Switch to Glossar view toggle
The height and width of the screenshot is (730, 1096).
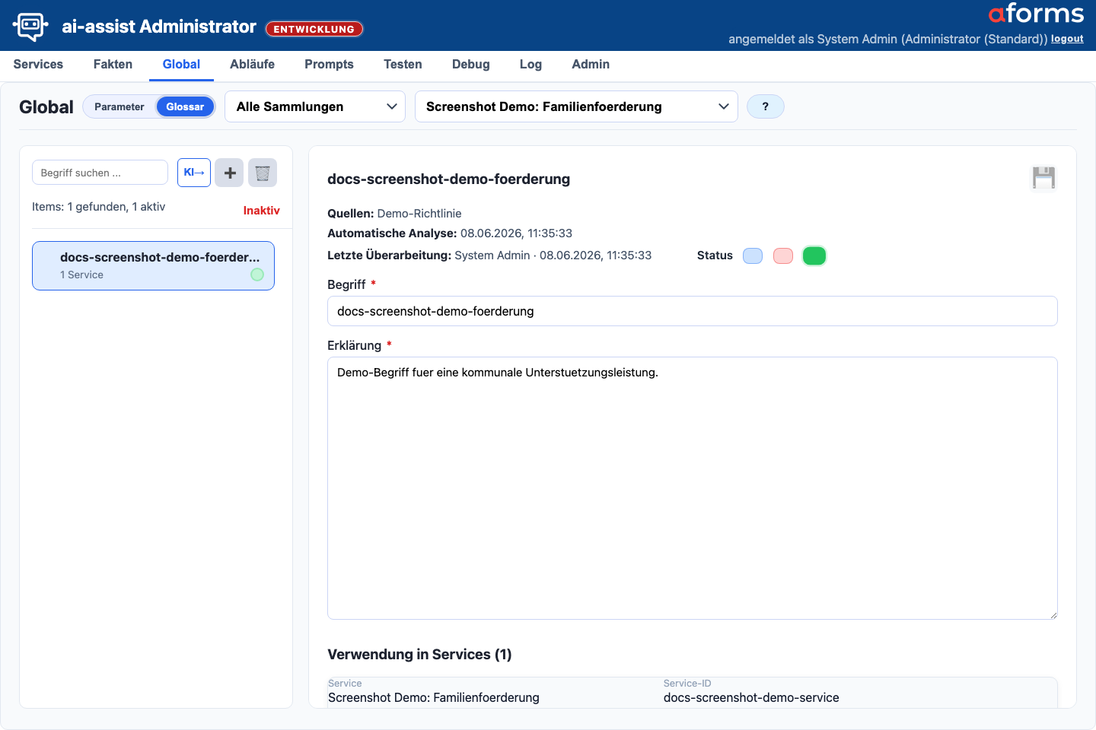pyautogui.click(x=185, y=106)
